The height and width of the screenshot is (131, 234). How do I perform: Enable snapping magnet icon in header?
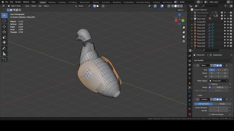pos(94,6)
